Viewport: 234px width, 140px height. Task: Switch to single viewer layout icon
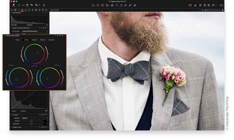point(54,10)
